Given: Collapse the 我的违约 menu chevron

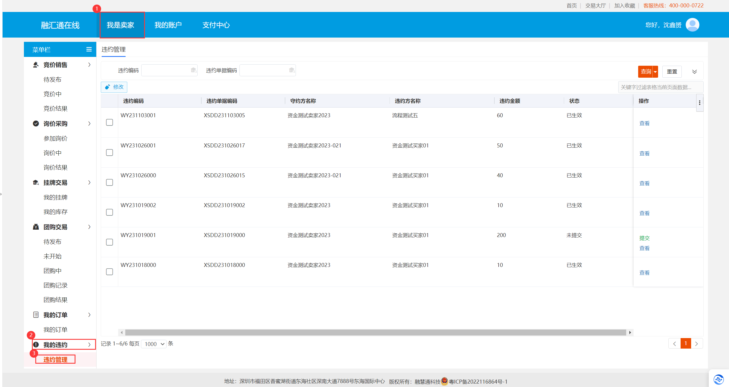Looking at the screenshot, I should point(89,345).
